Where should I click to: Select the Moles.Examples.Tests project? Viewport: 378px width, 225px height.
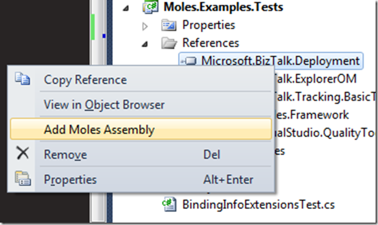(223, 7)
